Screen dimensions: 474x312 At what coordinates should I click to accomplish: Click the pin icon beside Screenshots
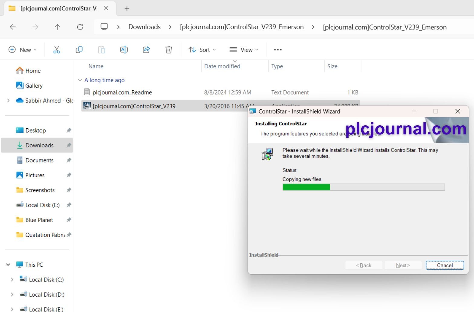pos(69,190)
